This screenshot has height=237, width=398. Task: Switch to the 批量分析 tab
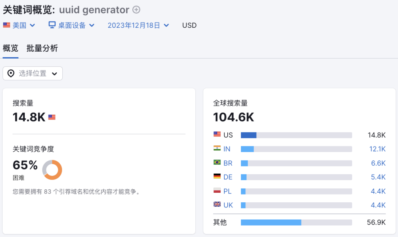coord(42,48)
